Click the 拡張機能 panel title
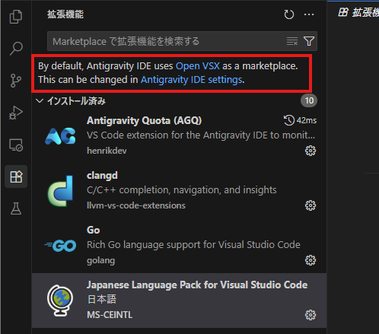 [x=65, y=14]
